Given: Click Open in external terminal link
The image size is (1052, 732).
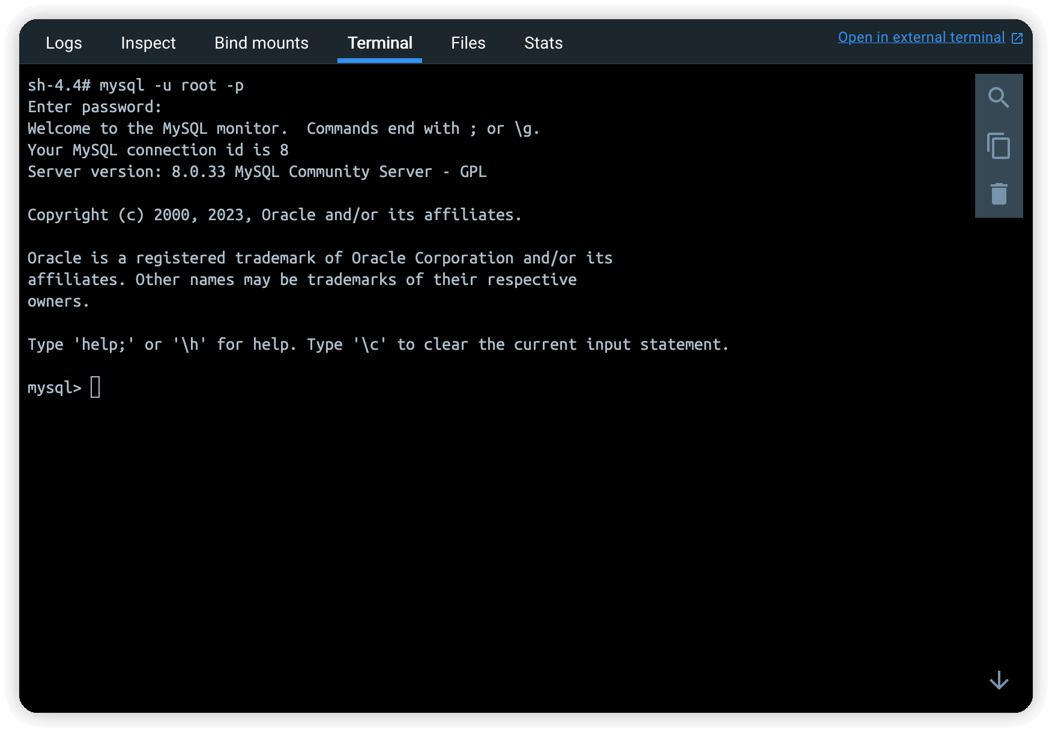Looking at the screenshot, I should click(x=921, y=37).
